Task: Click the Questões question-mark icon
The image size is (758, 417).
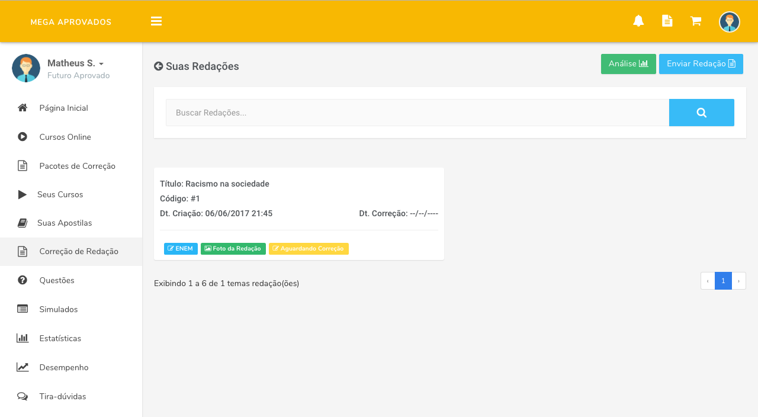Action: tap(23, 280)
